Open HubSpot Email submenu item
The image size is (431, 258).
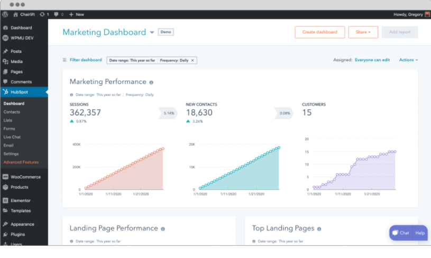8,145
